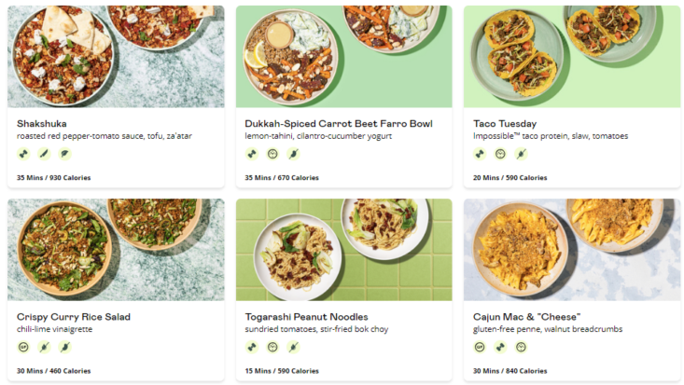Click the Cajun Mac & "Cheese" photo
Image resolution: width=684 pixels, height=385 pixels.
pyautogui.click(x=571, y=249)
